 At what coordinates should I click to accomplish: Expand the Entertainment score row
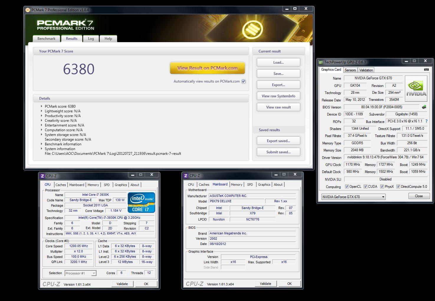point(41,125)
